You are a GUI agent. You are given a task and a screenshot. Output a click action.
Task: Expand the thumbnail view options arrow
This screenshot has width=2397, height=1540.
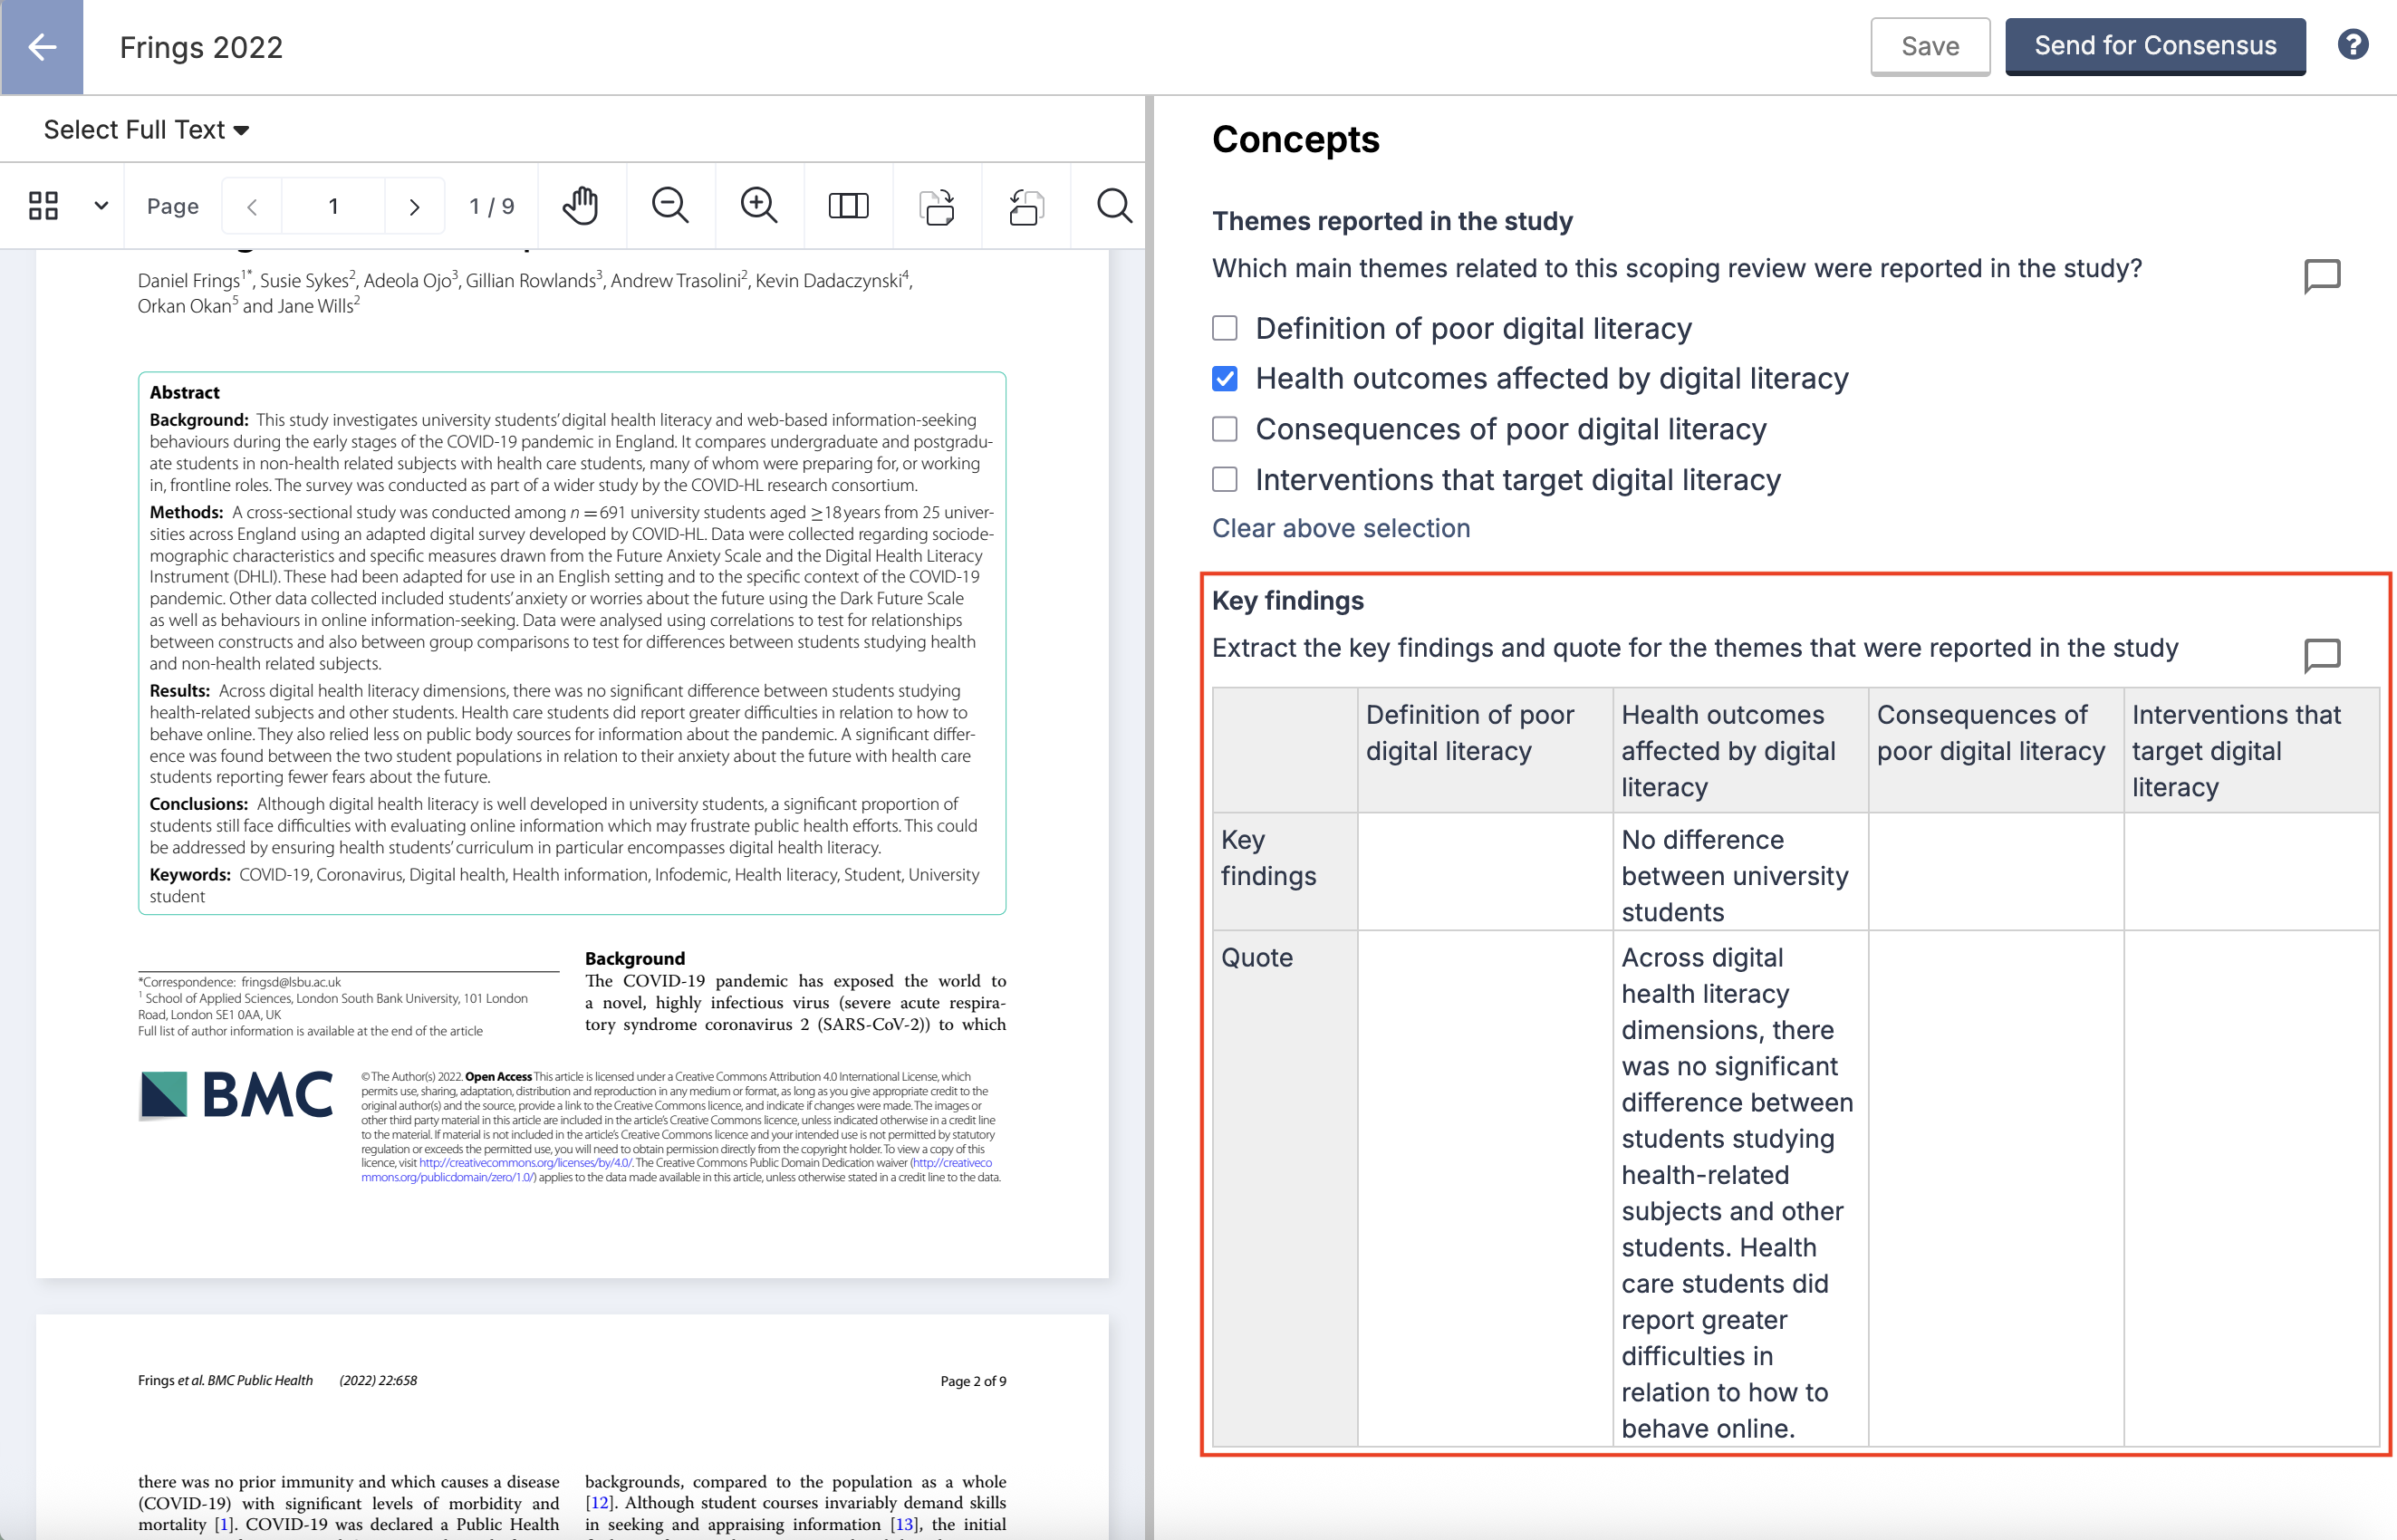coord(101,206)
